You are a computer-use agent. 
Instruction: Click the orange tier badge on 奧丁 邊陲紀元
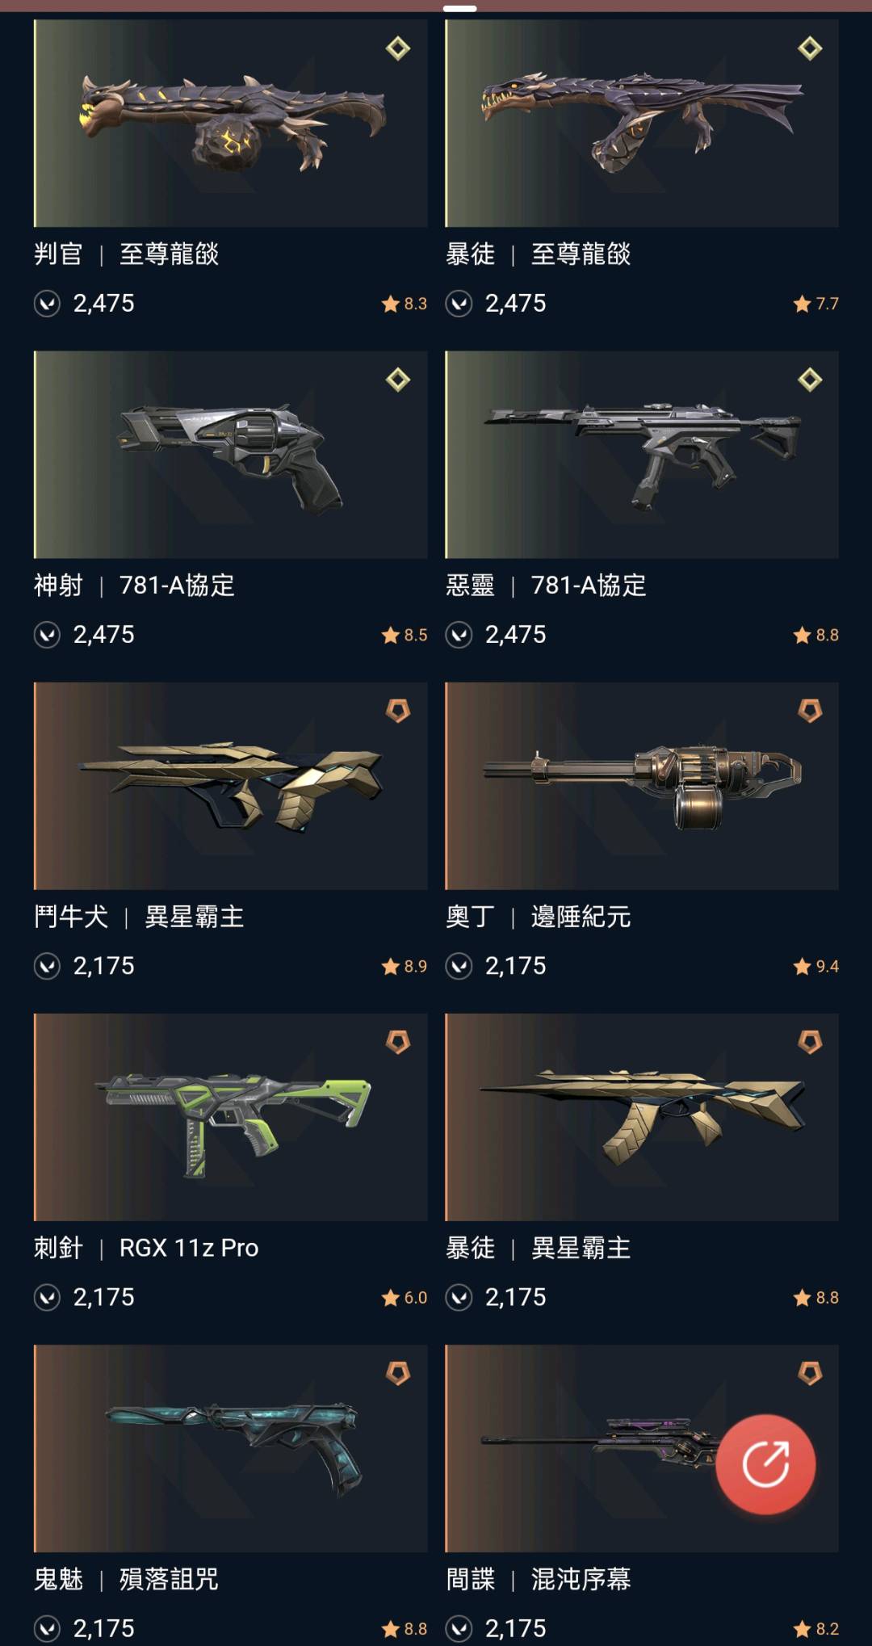[x=810, y=711]
